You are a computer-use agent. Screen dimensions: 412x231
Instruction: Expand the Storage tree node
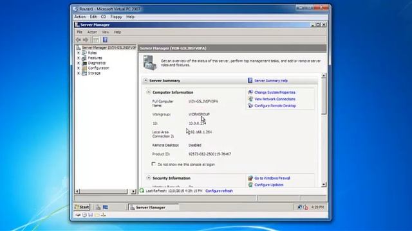(x=79, y=73)
